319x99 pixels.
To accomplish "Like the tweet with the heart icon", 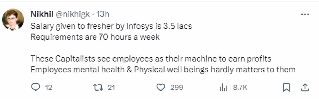I will [x=161, y=87].
